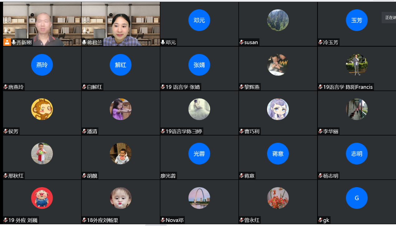Select the 邓元 blue avatar circle
This screenshot has height=226, width=396.
click(x=199, y=20)
